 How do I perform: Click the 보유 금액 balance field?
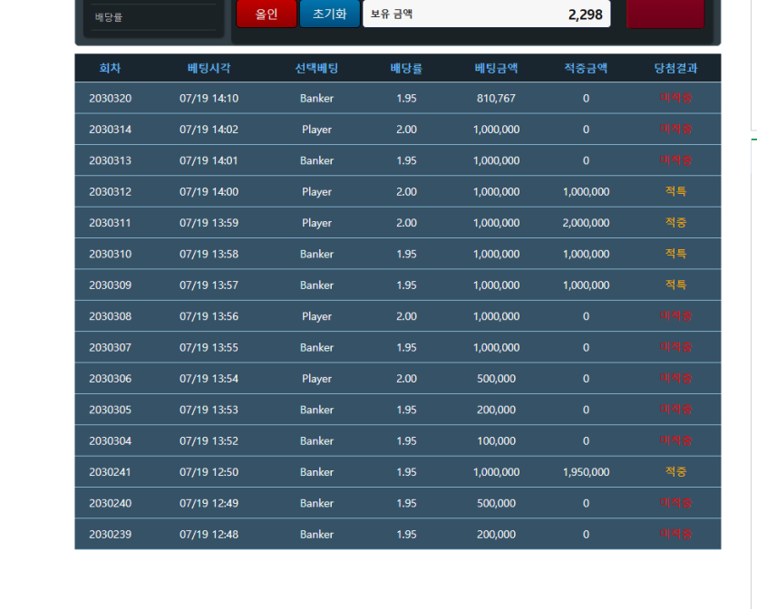(486, 14)
